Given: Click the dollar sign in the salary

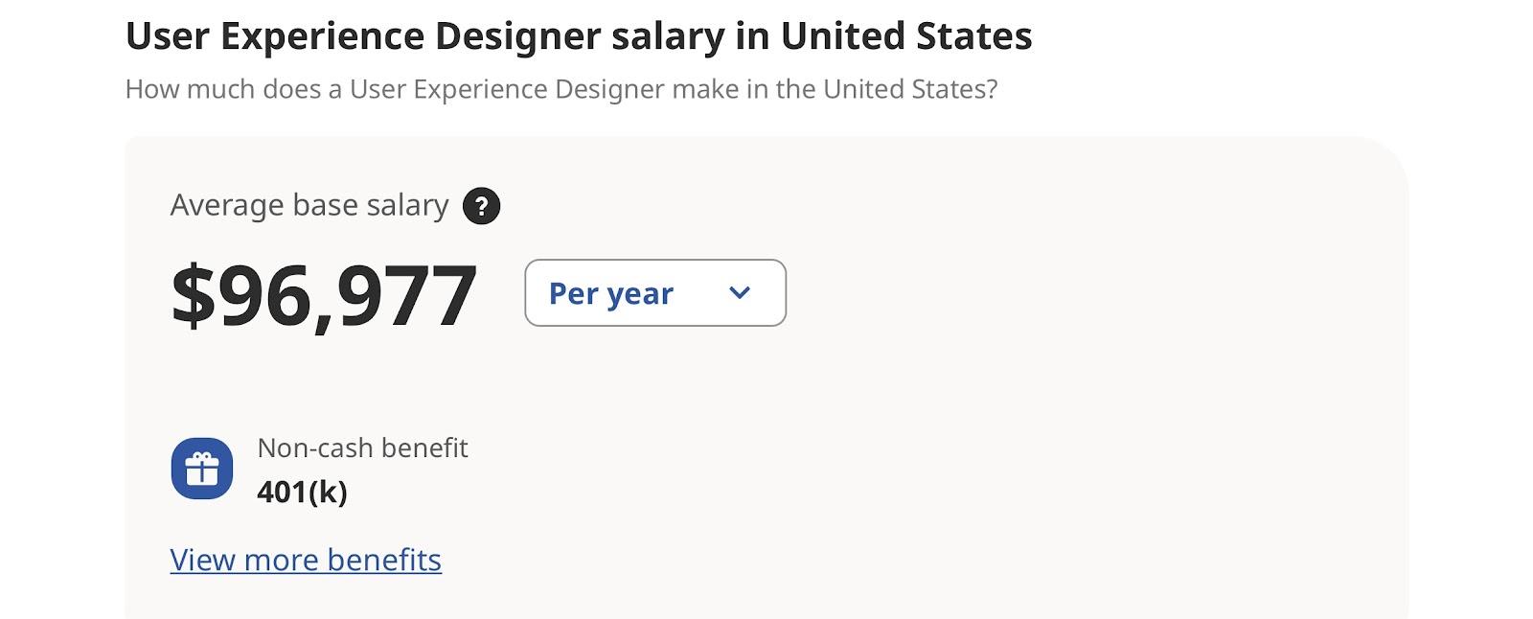Looking at the screenshot, I should click(x=193, y=295).
